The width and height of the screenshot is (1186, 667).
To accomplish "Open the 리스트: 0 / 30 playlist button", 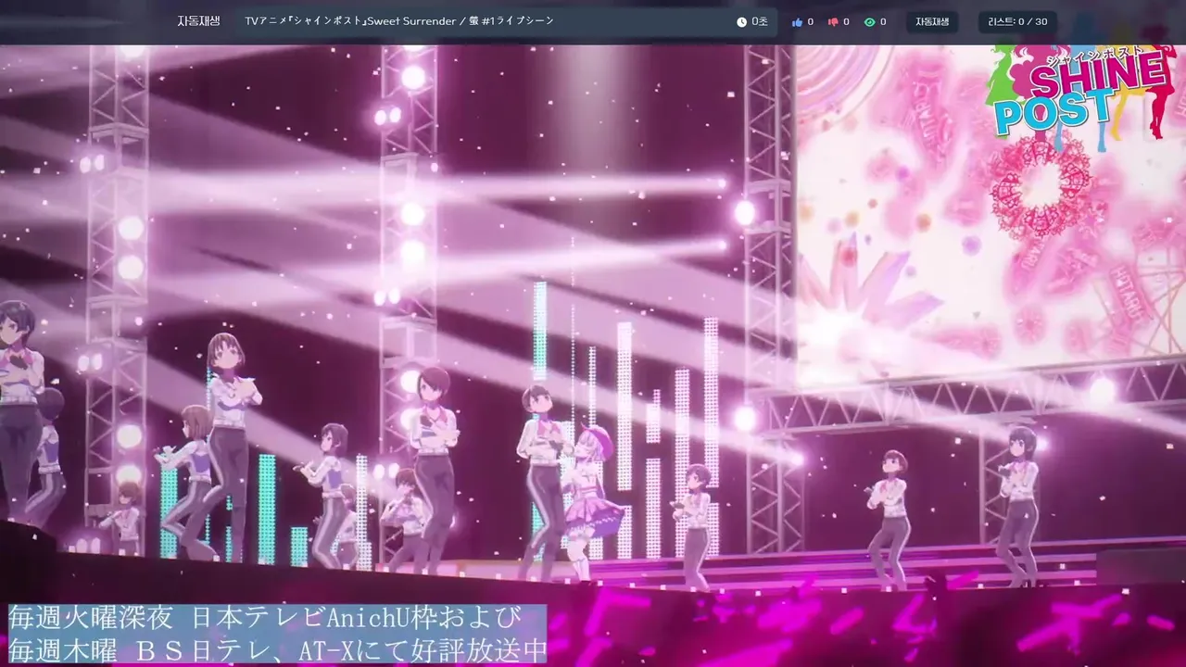I will pyautogui.click(x=1017, y=21).
